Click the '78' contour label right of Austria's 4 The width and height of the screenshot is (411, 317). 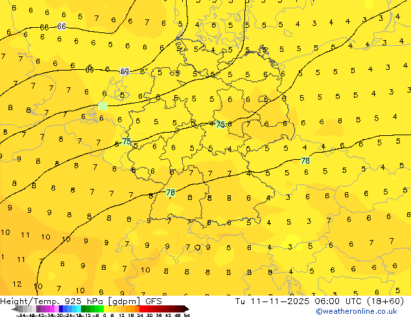[305, 160]
